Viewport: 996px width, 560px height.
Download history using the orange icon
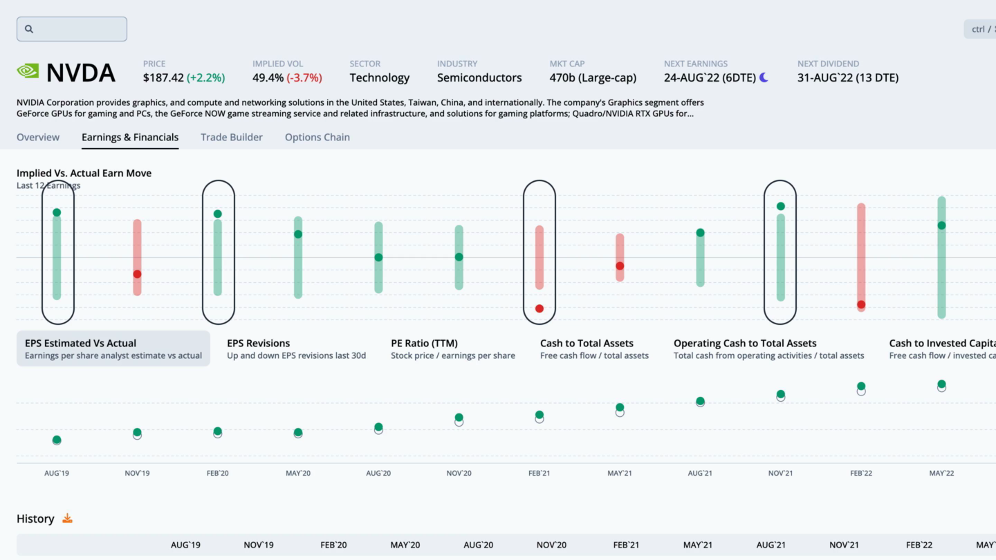coord(67,518)
